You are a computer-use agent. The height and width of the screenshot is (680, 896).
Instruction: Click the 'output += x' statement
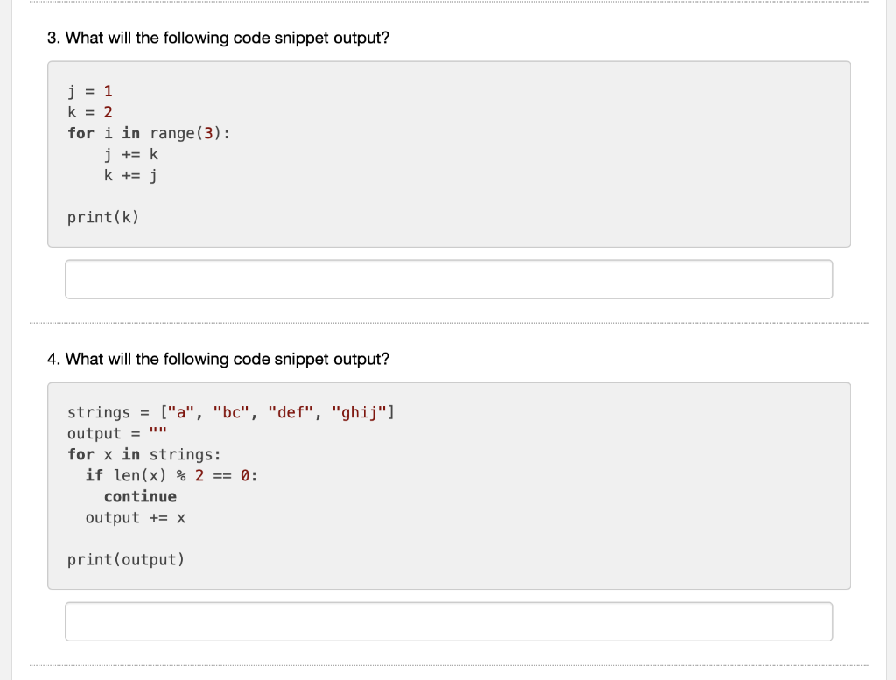click(136, 518)
